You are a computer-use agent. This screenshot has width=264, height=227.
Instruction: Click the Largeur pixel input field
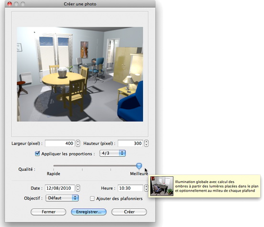[x=60, y=143]
